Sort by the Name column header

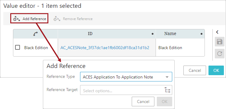click(170, 34)
